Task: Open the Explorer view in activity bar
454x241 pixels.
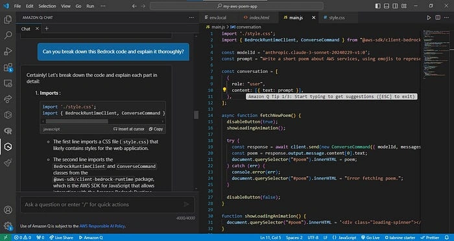Action: 8,19
